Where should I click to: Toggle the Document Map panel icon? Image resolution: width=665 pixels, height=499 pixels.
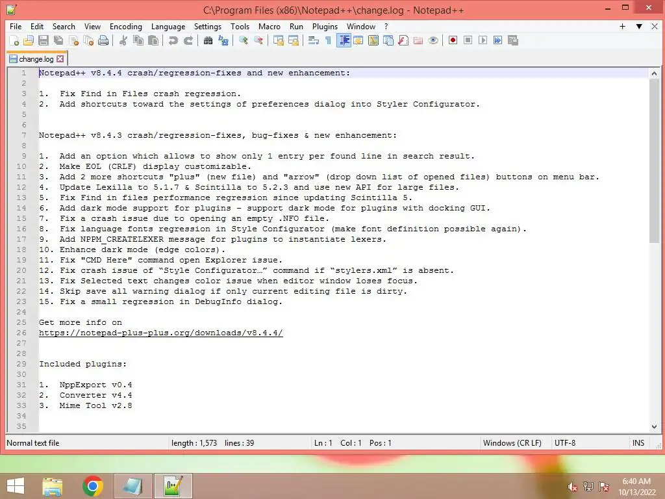click(x=373, y=41)
